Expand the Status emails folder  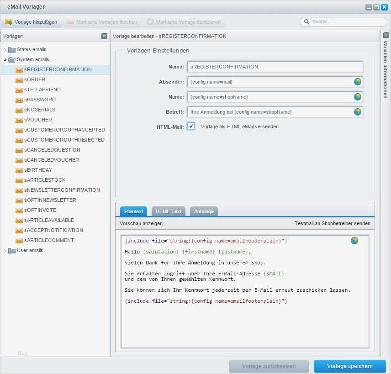coord(5,50)
